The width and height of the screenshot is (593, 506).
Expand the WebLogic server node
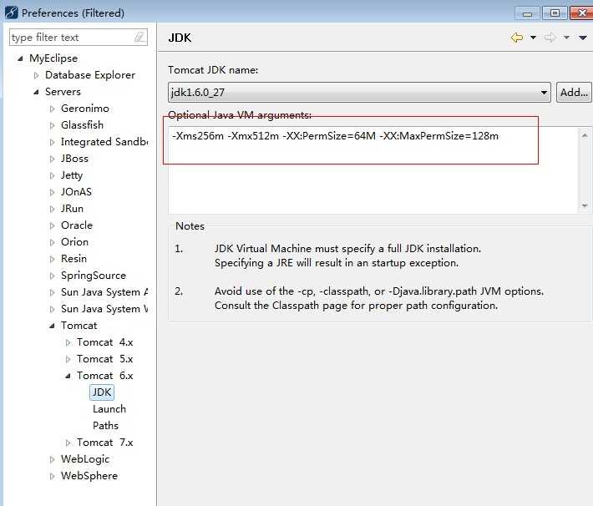[x=52, y=459]
